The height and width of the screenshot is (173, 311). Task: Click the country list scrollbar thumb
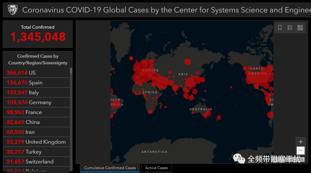pyautogui.click(x=71, y=71)
